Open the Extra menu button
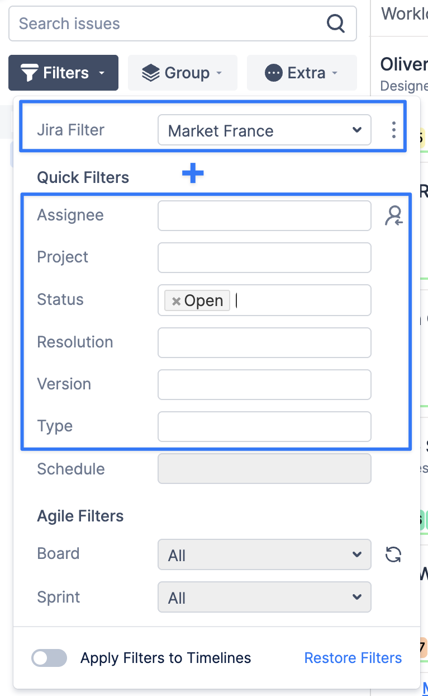Image resolution: width=428 pixels, height=696 pixels. tap(302, 73)
